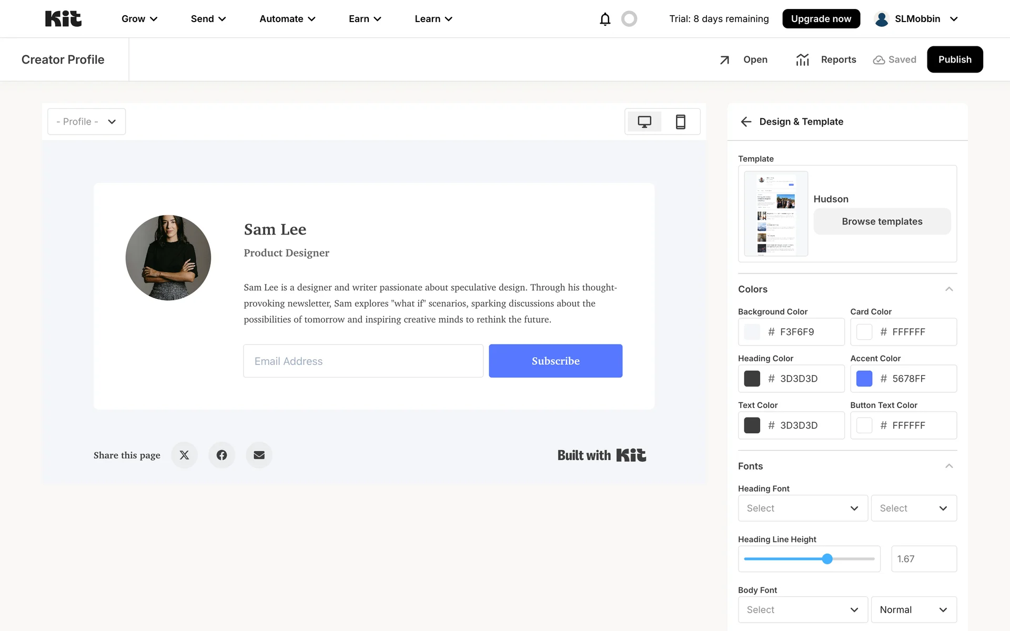This screenshot has width=1010, height=631.
Task: Open the Earn menu
Action: tap(365, 19)
